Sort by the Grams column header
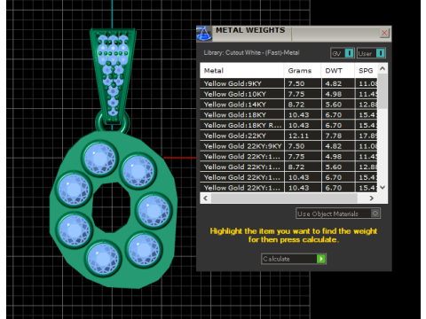The height and width of the screenshot is (319, 426). (x=303, y=71)
